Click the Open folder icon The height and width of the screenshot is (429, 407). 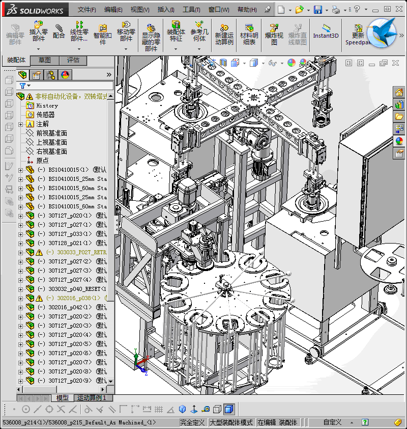(x=299, y=10)
